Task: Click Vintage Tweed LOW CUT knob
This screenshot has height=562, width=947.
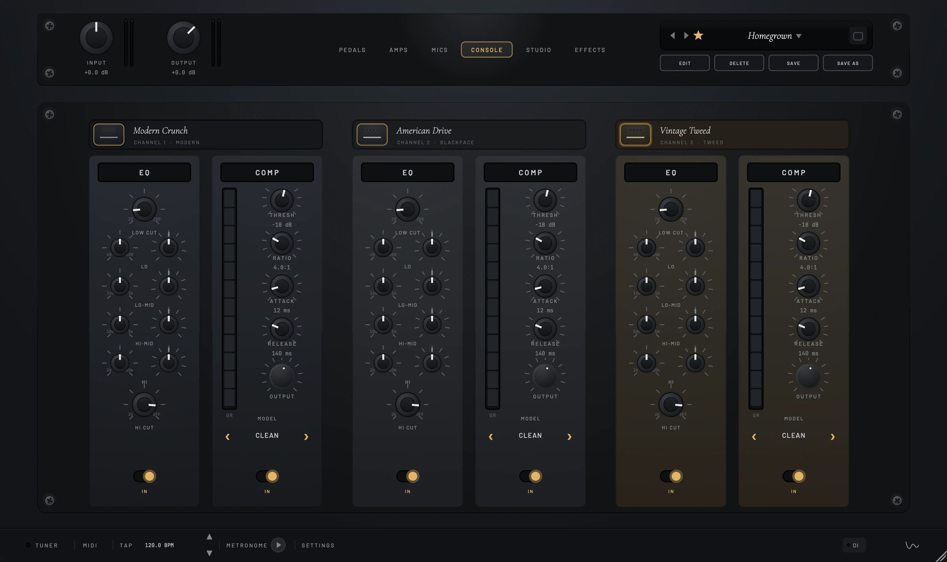Action: point(670,209)
